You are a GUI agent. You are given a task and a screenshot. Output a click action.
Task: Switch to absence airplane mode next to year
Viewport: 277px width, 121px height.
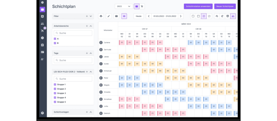[x=142, y=6]
